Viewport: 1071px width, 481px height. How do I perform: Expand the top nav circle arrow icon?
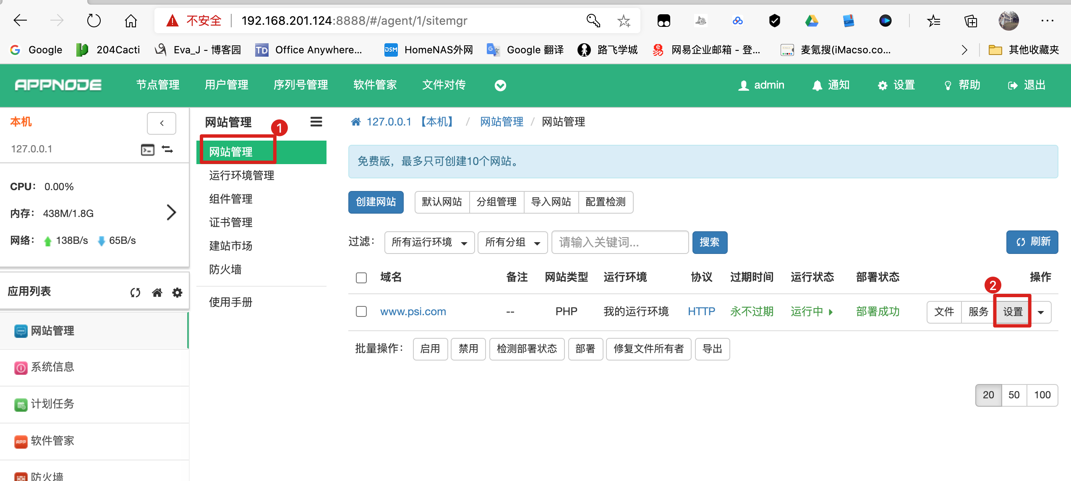click(500, 86)
